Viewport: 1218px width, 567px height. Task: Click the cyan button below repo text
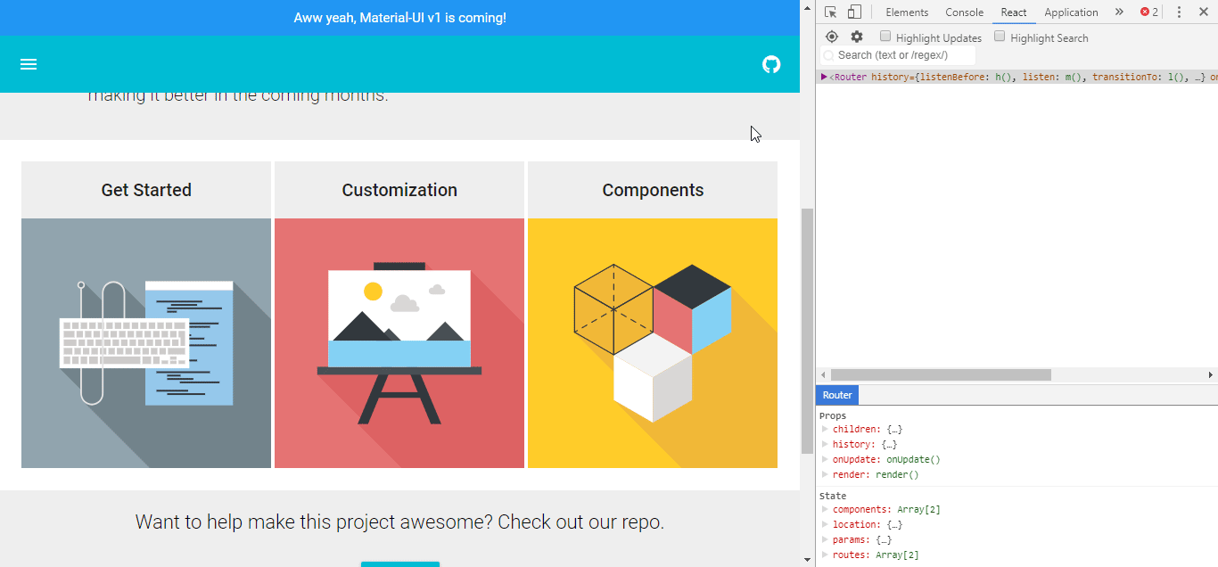(x=400, y=564)
